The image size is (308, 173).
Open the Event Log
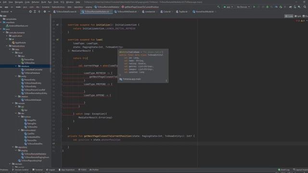283,170
